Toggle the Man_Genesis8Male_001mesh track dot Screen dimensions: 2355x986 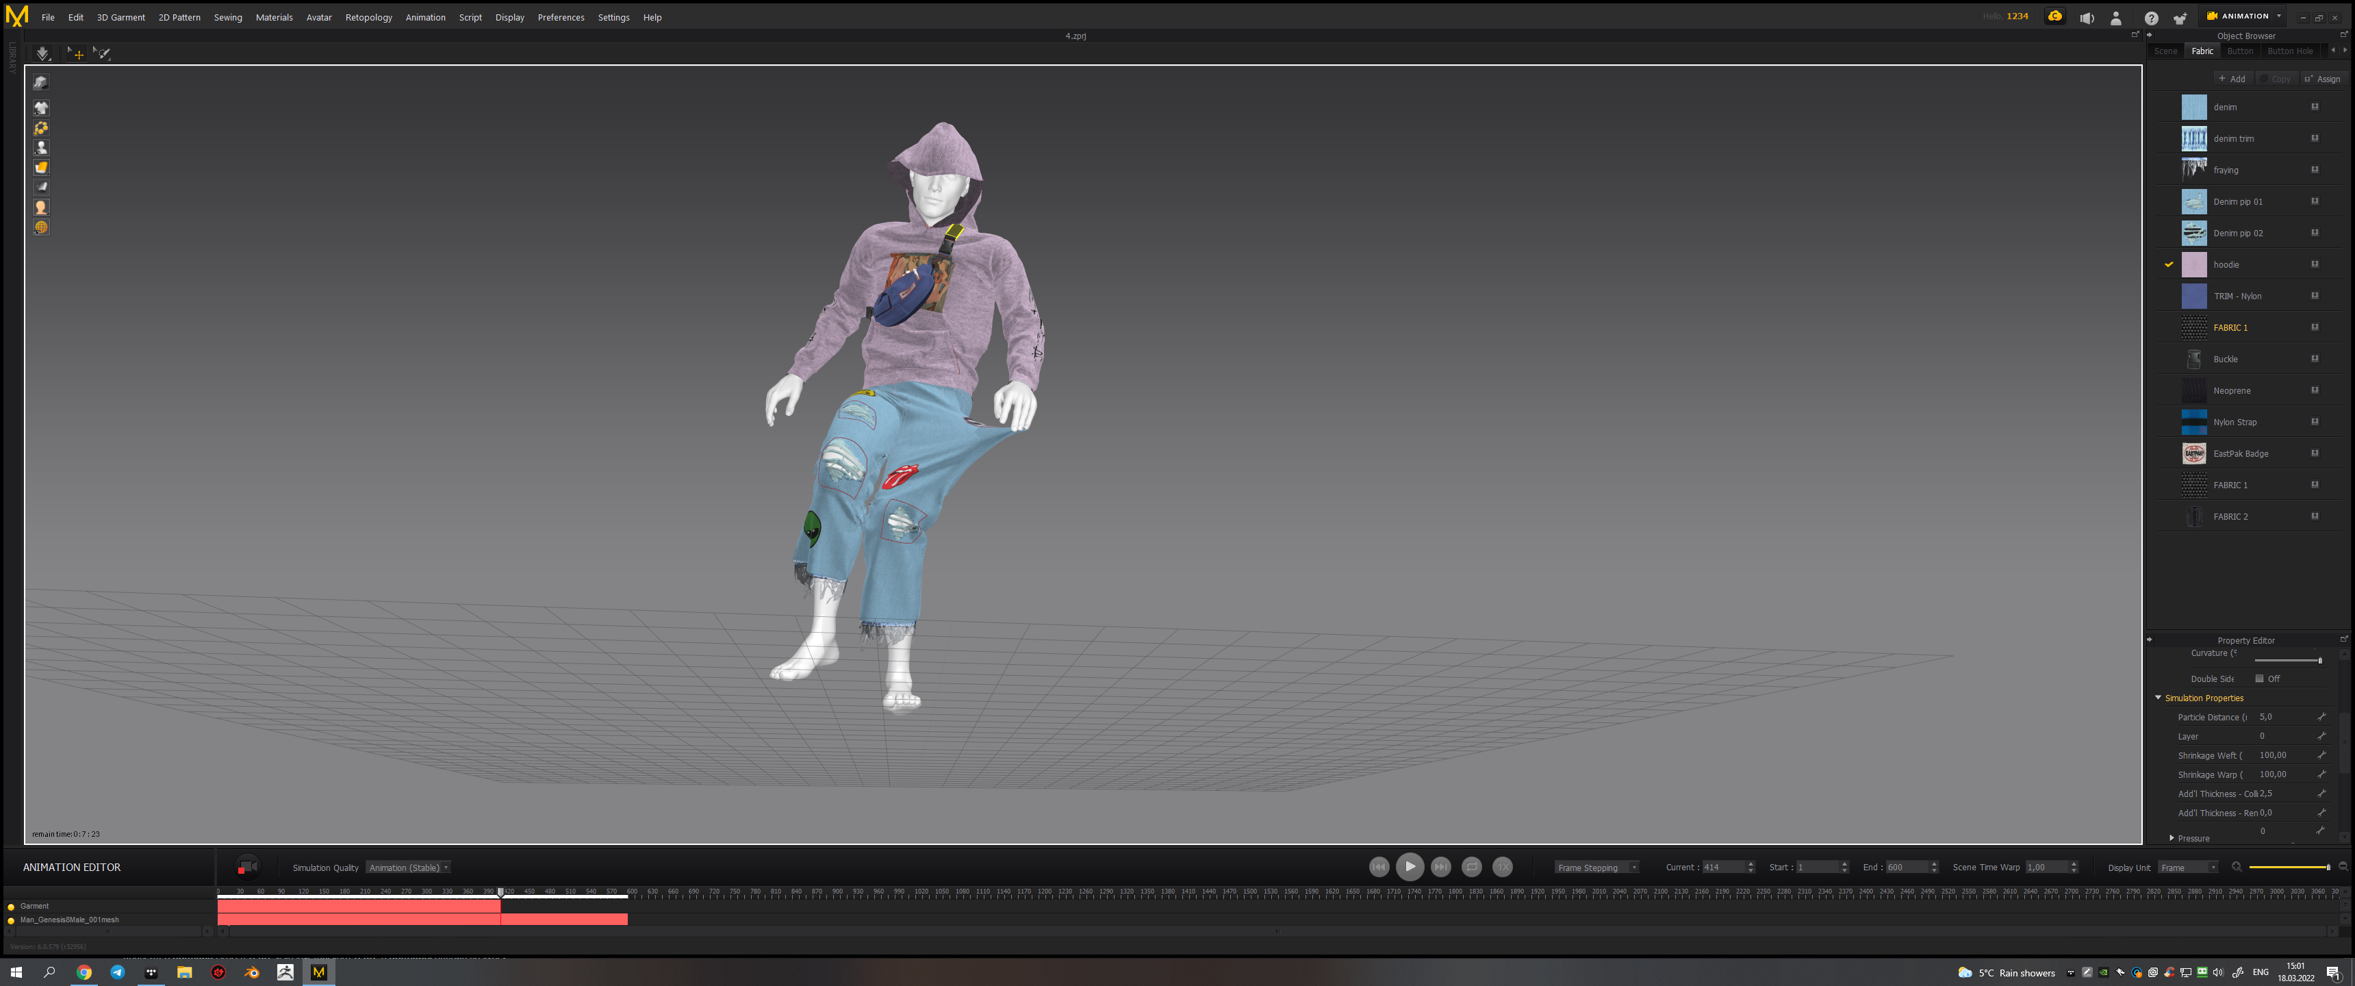[11, 920]
